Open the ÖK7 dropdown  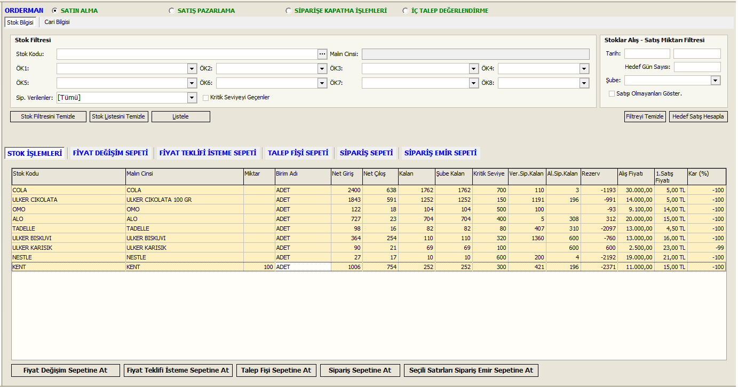tap(473, 83)
